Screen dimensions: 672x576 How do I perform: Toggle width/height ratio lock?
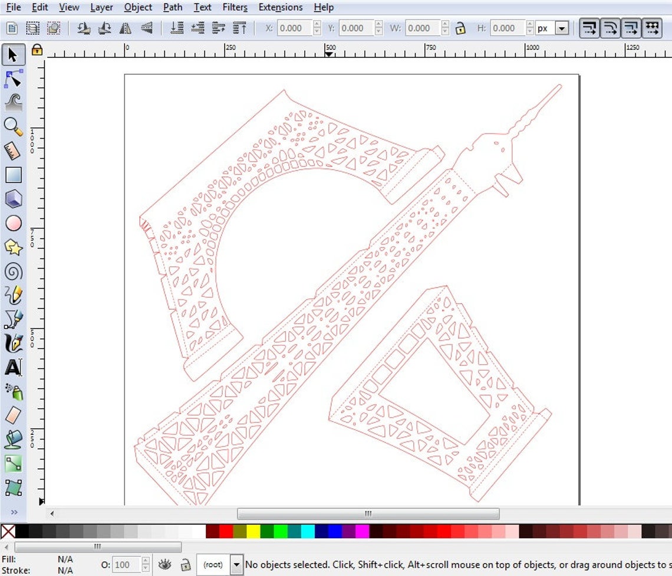tap(460, 28)
